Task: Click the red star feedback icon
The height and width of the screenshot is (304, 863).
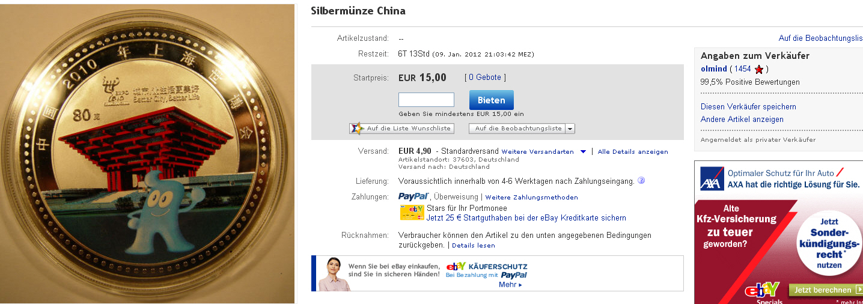Action: tap(759, 69)
